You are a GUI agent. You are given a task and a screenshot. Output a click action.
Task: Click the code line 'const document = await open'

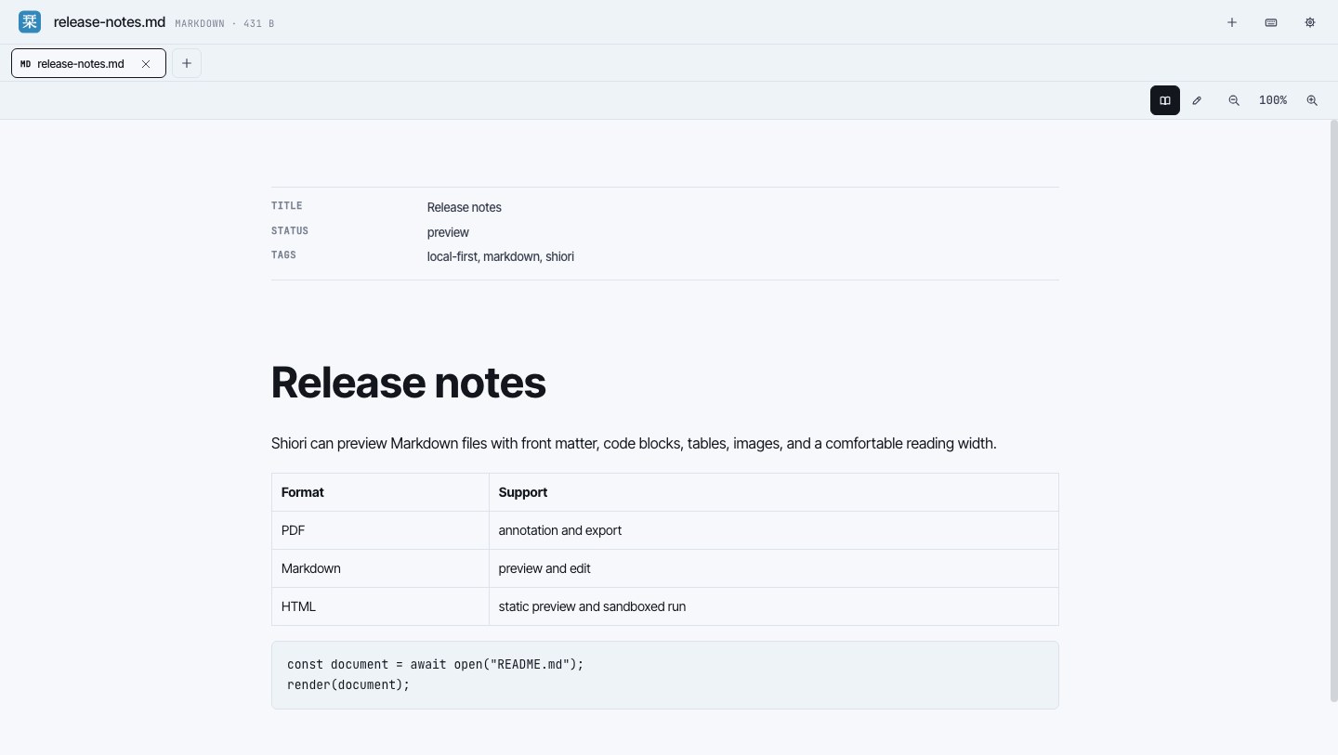(436, 664)
